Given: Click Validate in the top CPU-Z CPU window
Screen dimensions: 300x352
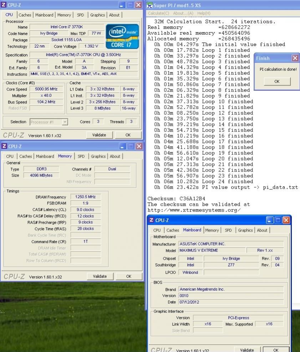Looking at the screenshot, I should click(99, 135).
